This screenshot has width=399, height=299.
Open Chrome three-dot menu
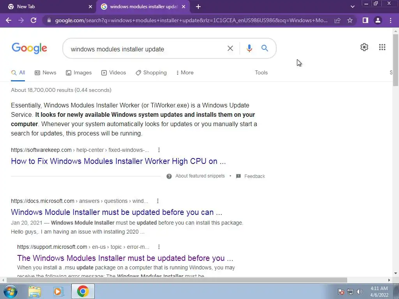[390, 20]
